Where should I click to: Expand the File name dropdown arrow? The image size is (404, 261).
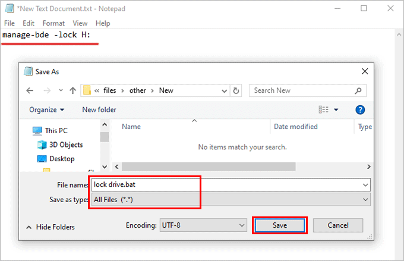coord(365,185)
